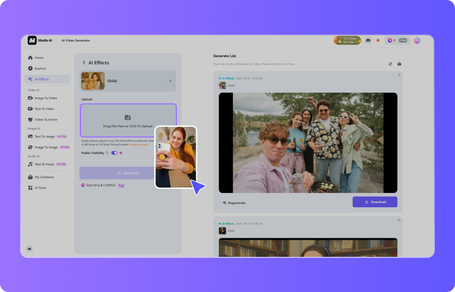
Task: Click the icon at the sidebar bottom
Action: 29,248
